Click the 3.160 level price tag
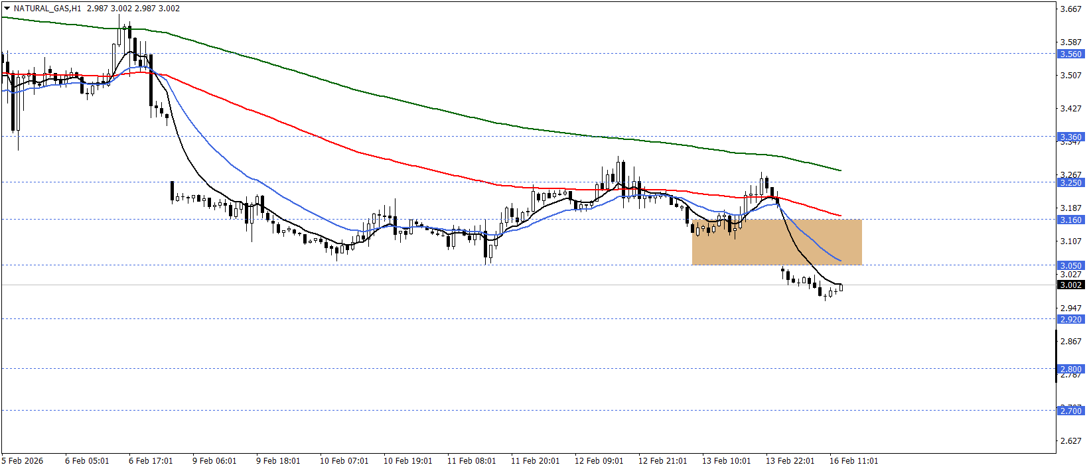Screen dimensions: 1089x469 (1070, 220)
